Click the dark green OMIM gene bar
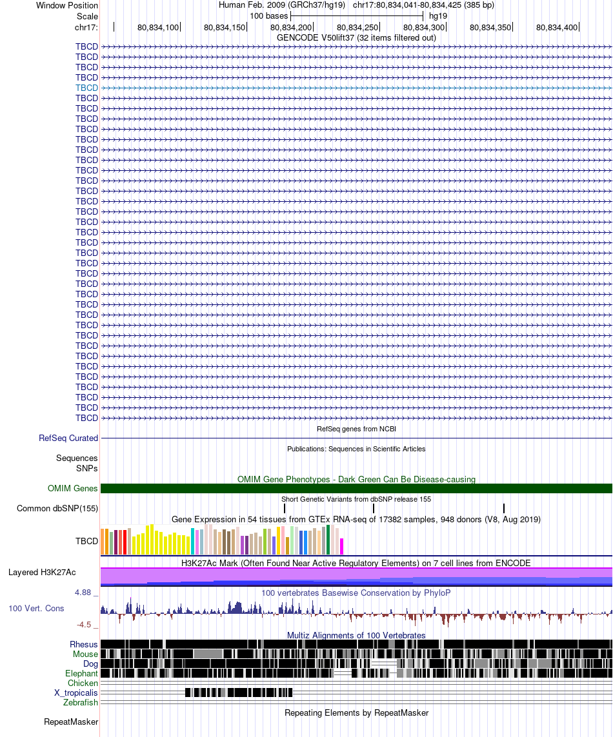Viewport: 613px width, 737px height. click(x=357, y=488)
